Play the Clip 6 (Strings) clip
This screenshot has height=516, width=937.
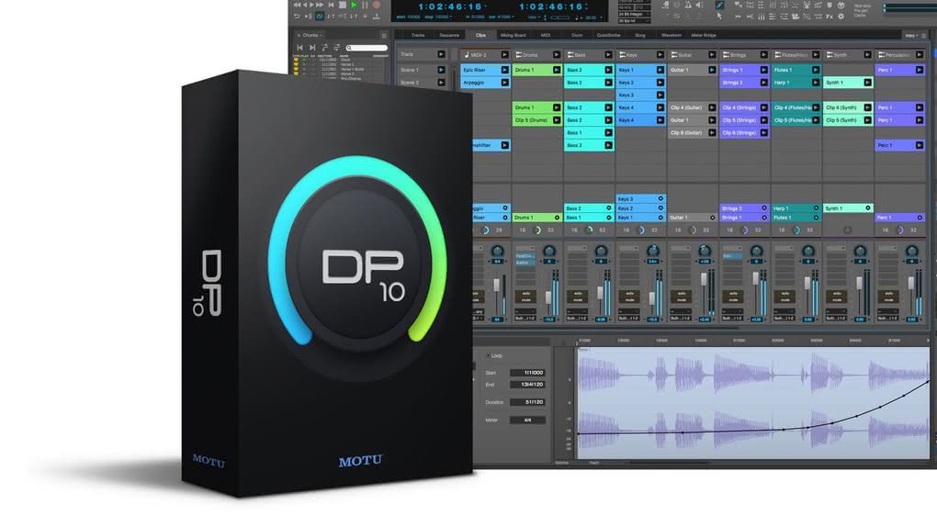[763, 132]
